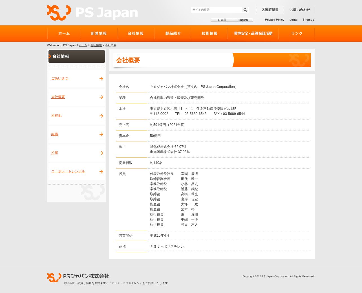The width and height of the screenshot is (362, 293).
Task: Go to ホーム in main navigation
Action: tap(64, 34)
